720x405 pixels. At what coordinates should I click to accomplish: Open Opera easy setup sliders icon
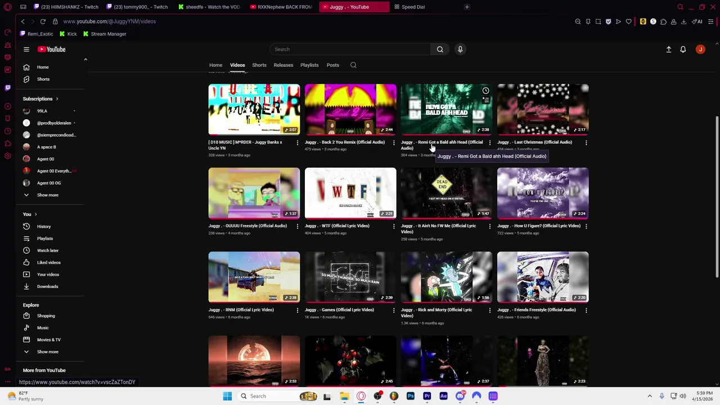pos(711,21)
